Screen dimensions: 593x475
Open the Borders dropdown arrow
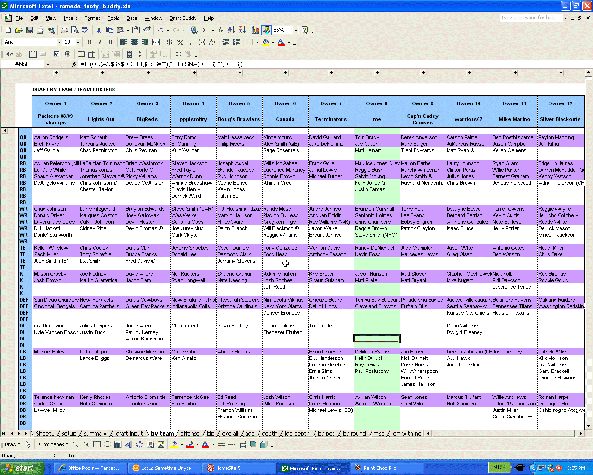coord(257,42)
